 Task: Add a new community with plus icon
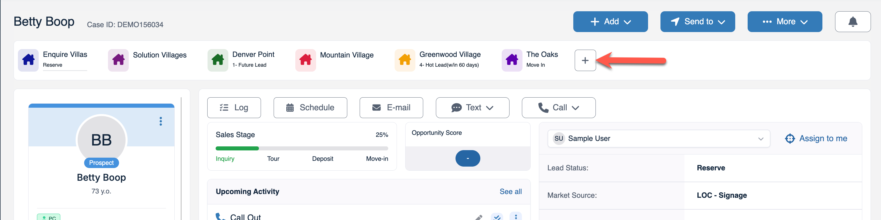click(x=585, y=60)
